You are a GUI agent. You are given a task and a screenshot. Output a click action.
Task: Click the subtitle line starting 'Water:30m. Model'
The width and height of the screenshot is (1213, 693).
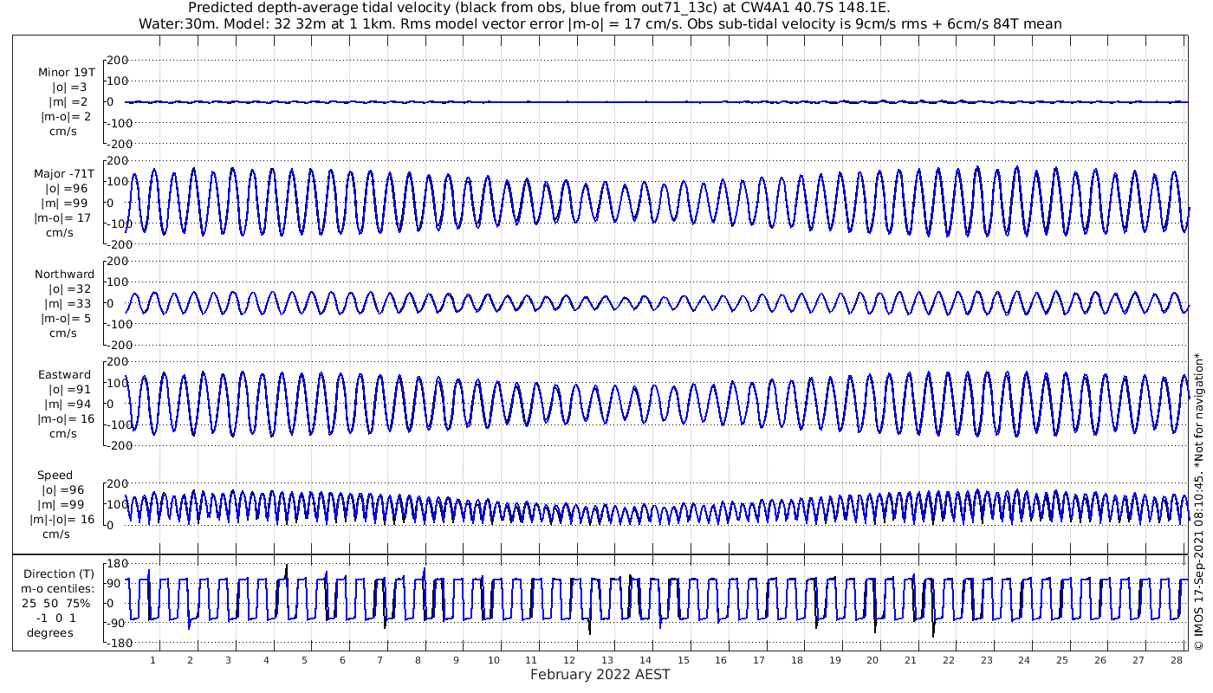[x=600, y=23]
